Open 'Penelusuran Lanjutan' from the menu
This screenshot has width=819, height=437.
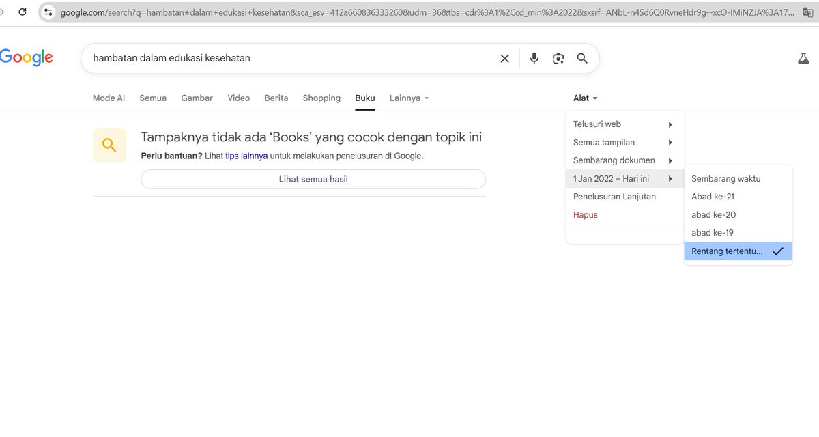(x=614, y=196)
